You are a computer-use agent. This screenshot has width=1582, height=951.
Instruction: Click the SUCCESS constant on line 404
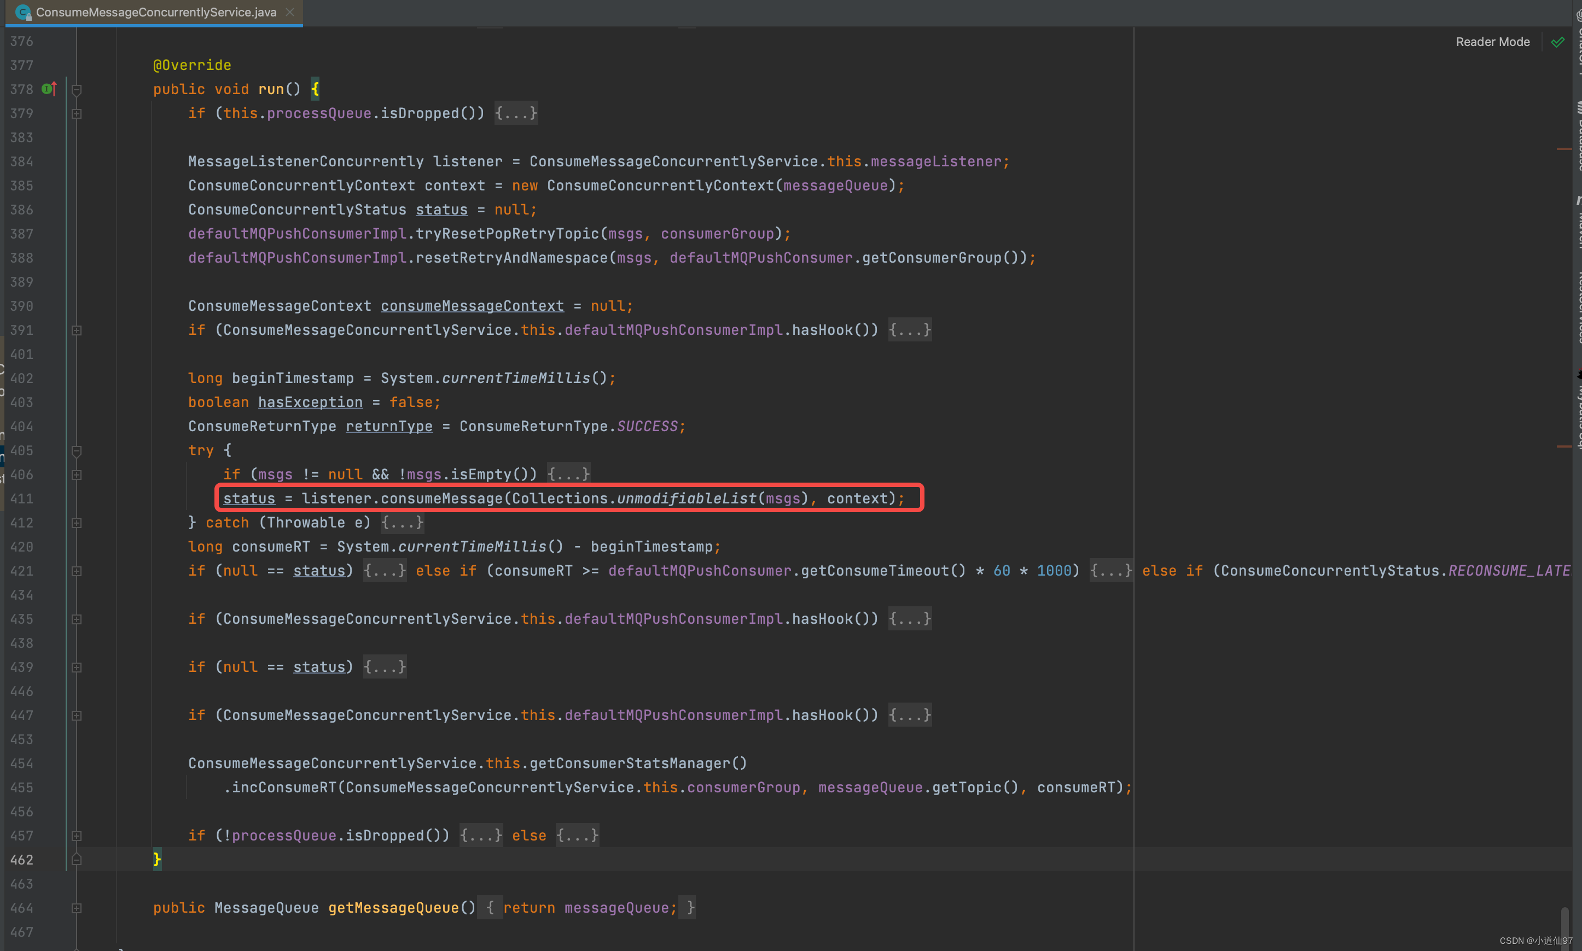pyautogui.click(x=647, y=426)
